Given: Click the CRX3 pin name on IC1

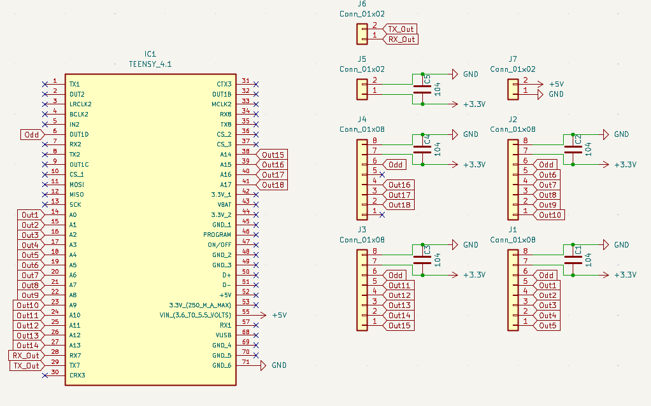Looking at the screenshot, I should coord(77,375).
